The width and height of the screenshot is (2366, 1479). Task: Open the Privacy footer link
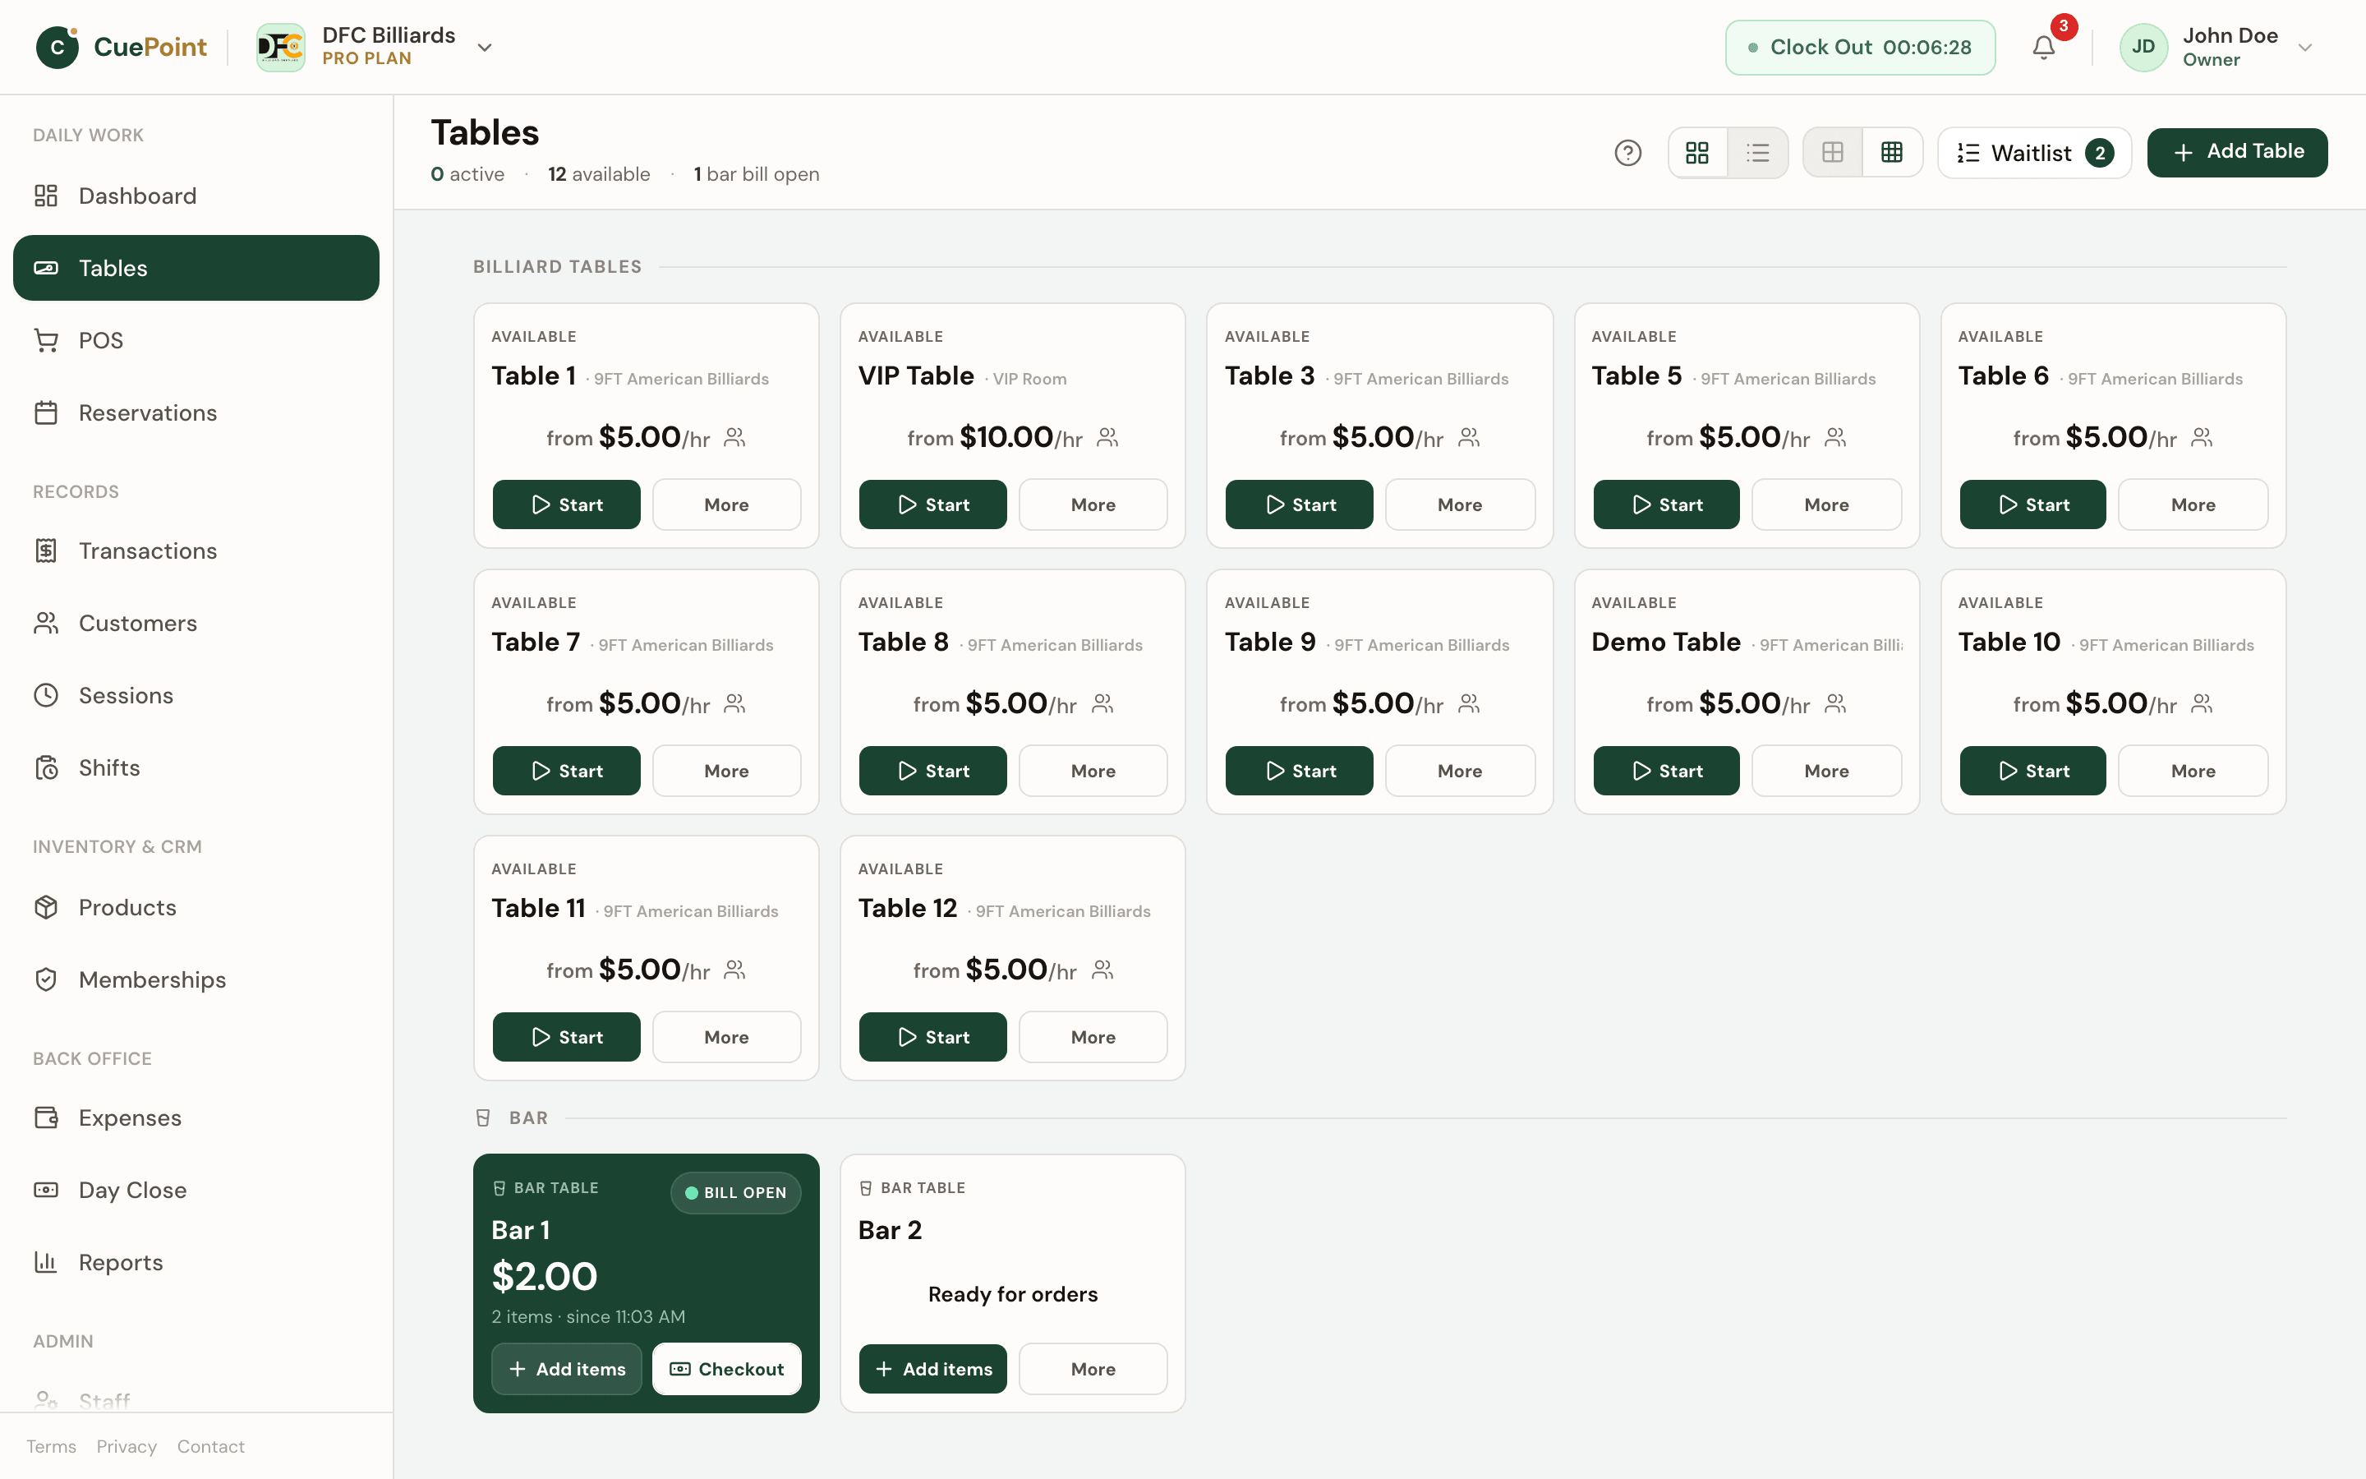point(127,1447)
